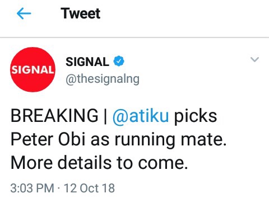Tap the vertical bar separator after BREAKING
The image size is (269, 203).
coord(105,116)
